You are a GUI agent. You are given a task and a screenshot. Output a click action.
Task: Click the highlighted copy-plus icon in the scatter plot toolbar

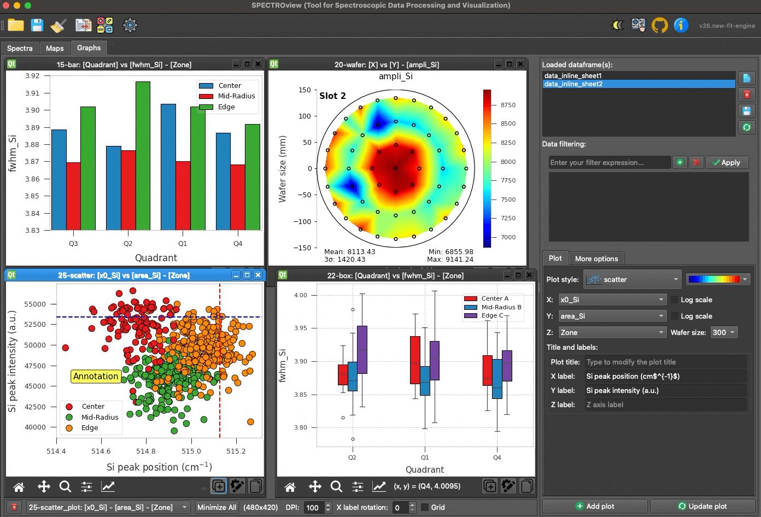point(219,486)
